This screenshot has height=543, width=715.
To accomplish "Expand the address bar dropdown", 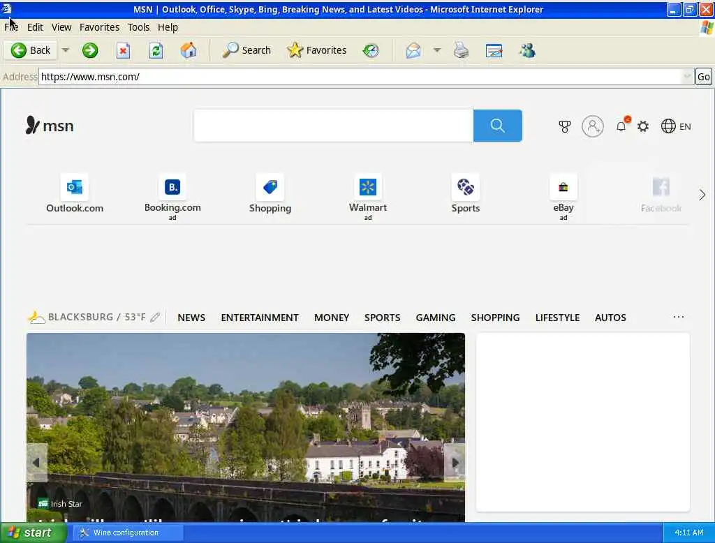I will 687,77.
